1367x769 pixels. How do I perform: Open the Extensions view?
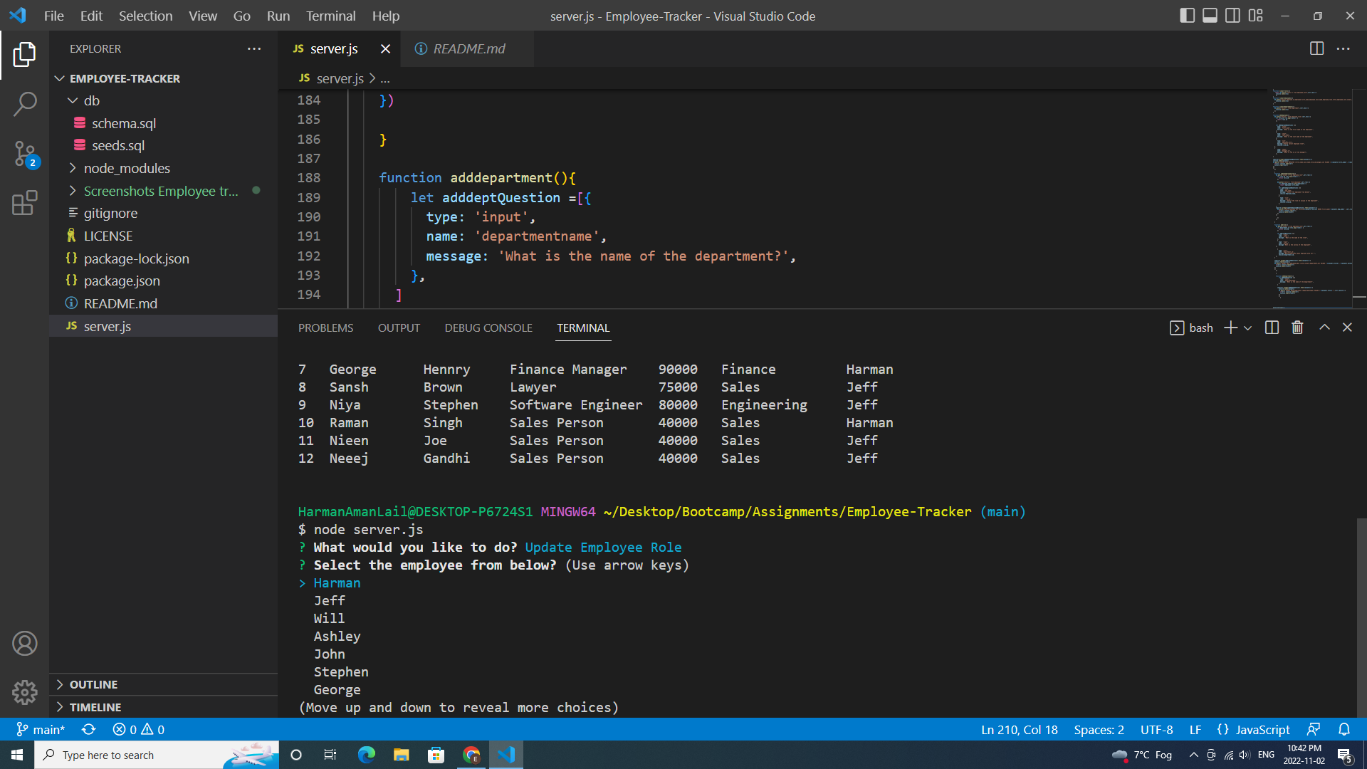(x=26, y=203)
